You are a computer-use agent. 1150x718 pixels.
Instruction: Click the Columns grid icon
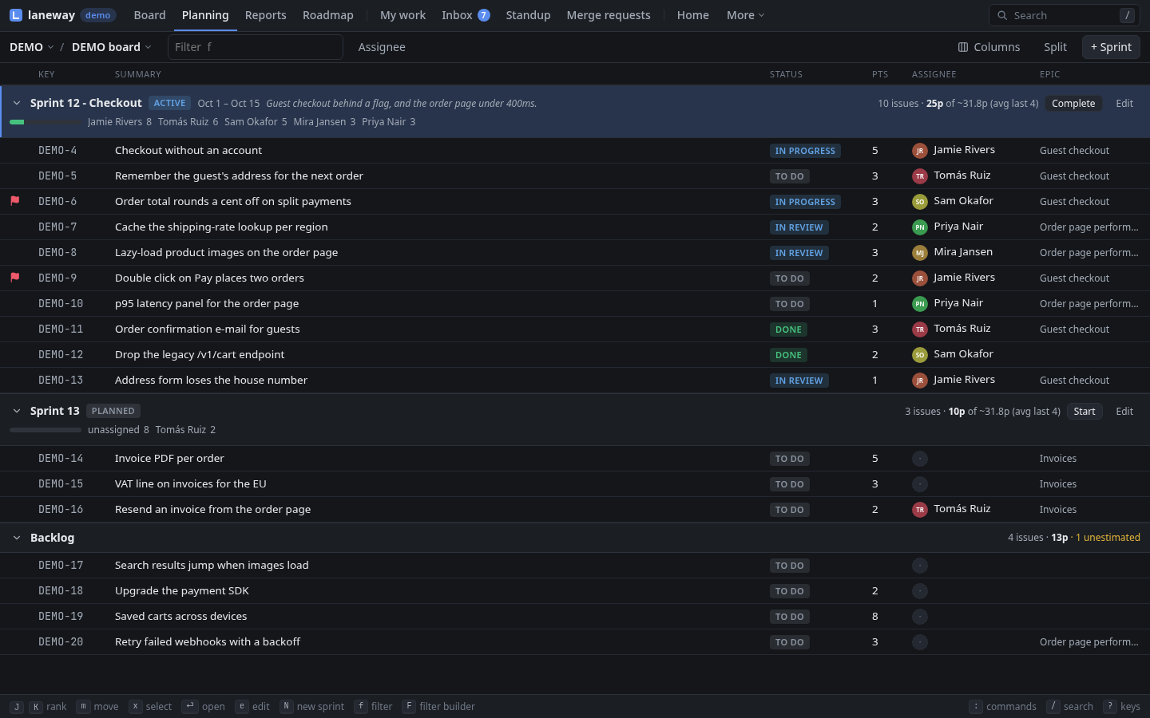[963, 47]
